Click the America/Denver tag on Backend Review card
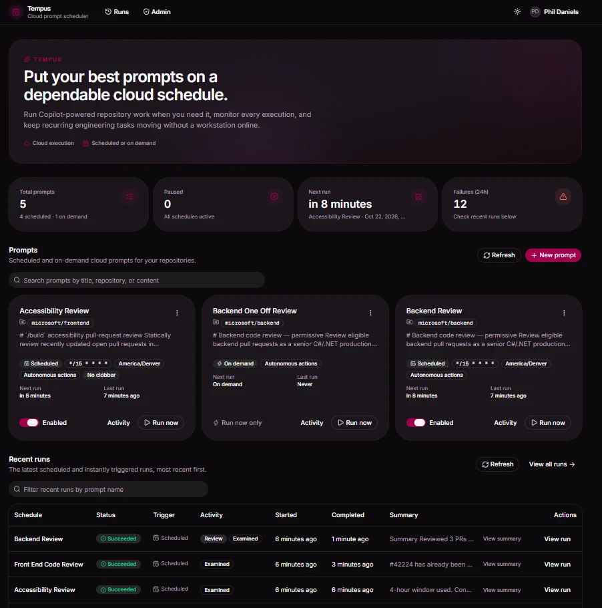Screen dimensions: 602x608 pos(526,363)
